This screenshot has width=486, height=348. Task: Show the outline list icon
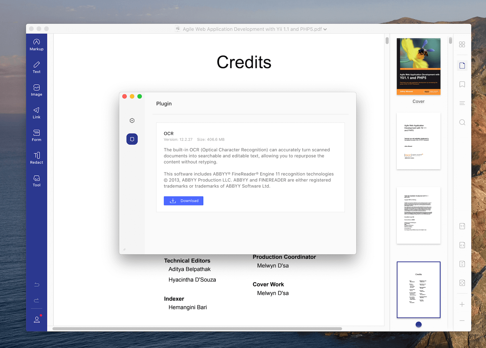[x=462, y=103]
